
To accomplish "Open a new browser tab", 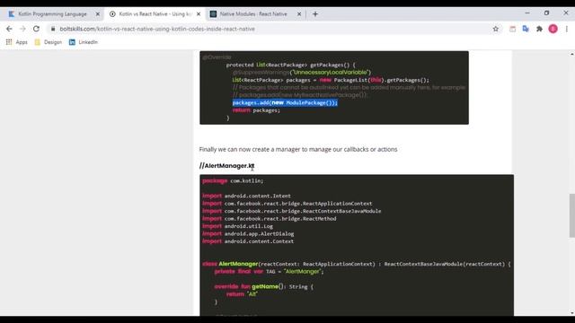I will point(315,14).
